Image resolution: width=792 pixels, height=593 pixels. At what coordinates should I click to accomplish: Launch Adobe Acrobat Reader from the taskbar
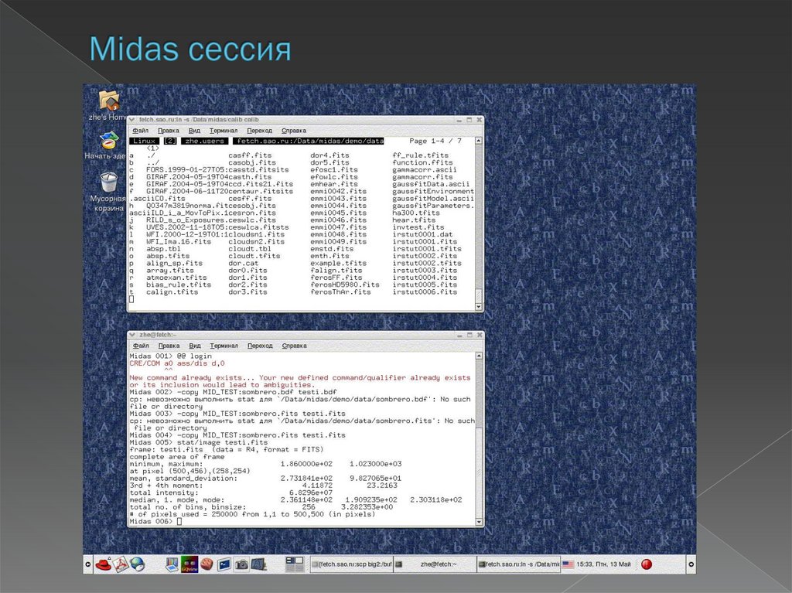(x=119, y=564)
